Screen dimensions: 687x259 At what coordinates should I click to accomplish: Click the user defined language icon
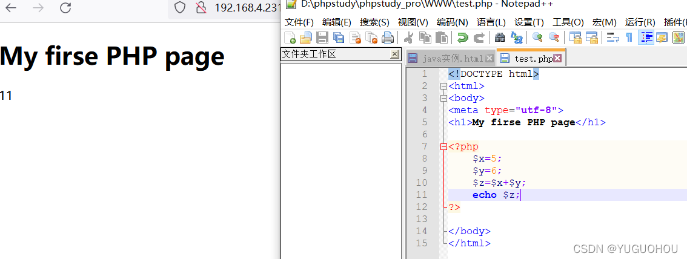pyautogui.click(x=662, y=38)
